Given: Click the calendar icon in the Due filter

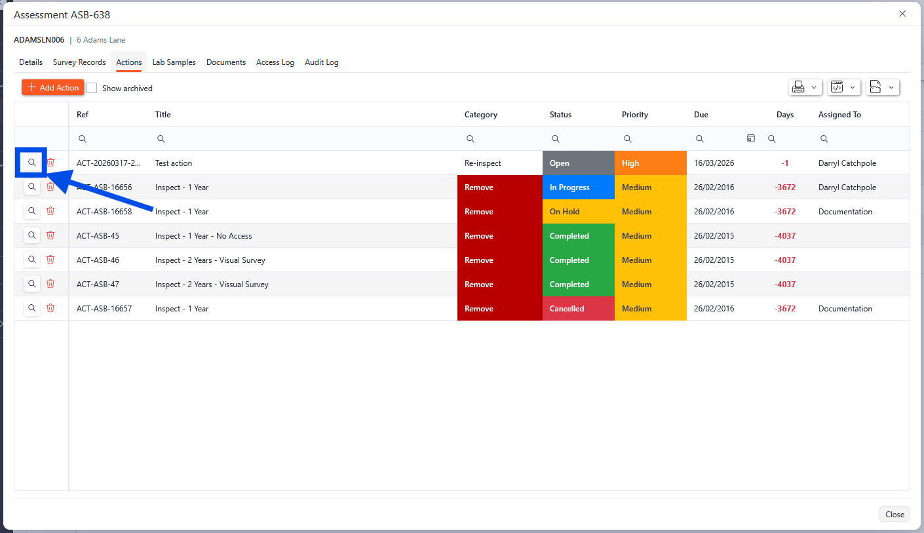Looking at the screenshot, I should tap(751, 138).
